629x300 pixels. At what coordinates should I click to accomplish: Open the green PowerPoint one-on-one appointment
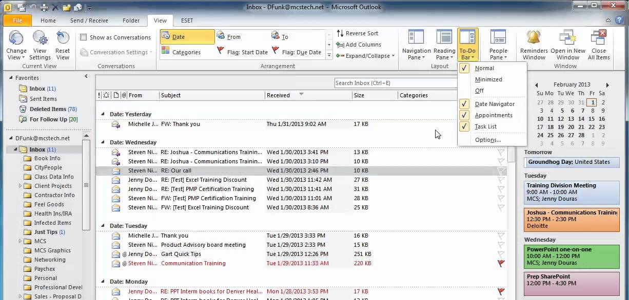572,256
